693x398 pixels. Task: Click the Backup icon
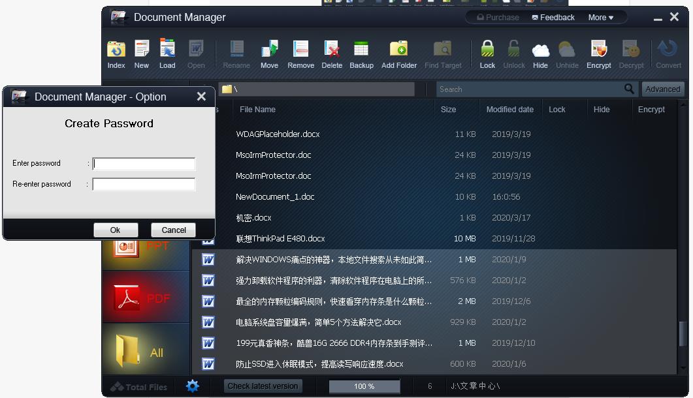361,54
